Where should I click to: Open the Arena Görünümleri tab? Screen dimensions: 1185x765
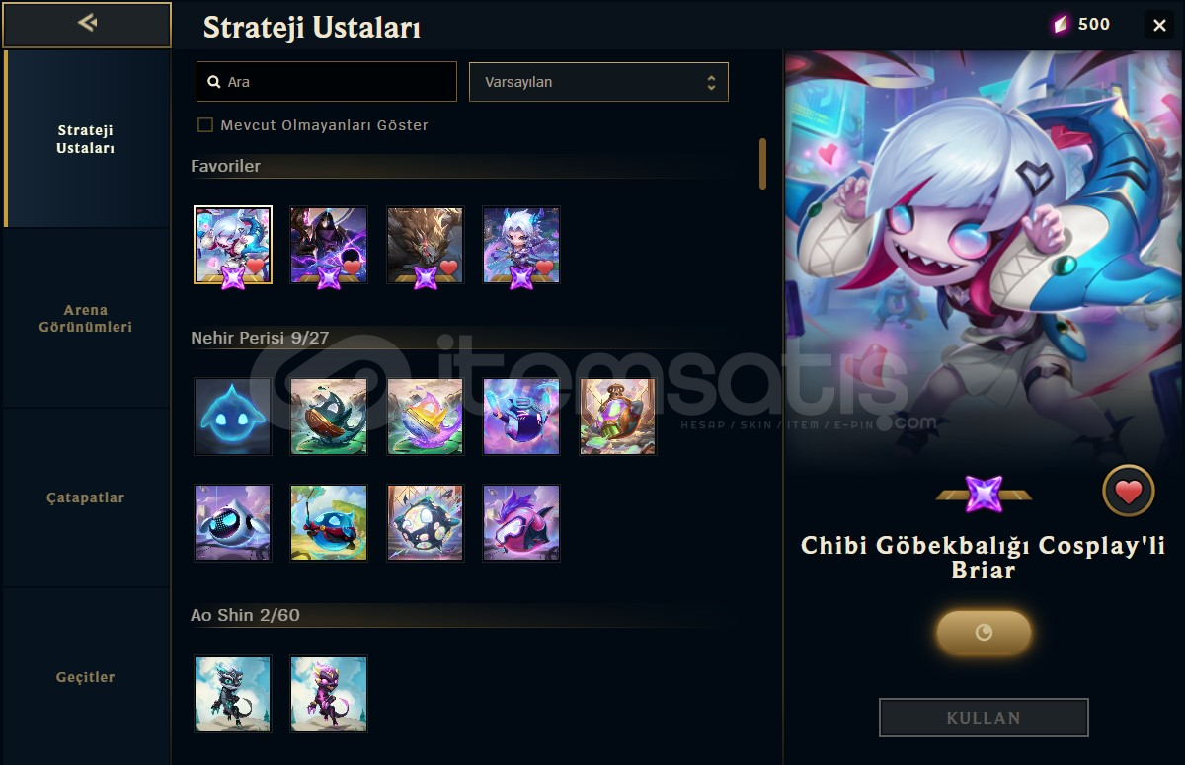point(85,318)
